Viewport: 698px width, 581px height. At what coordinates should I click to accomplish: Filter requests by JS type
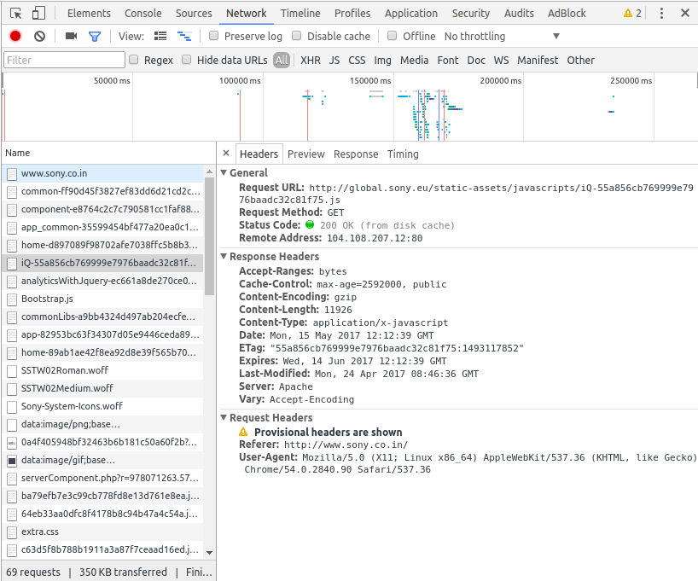(x=334, y=60)
